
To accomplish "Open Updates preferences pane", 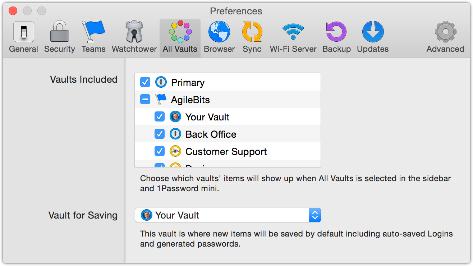I will (x=373, y=37).
